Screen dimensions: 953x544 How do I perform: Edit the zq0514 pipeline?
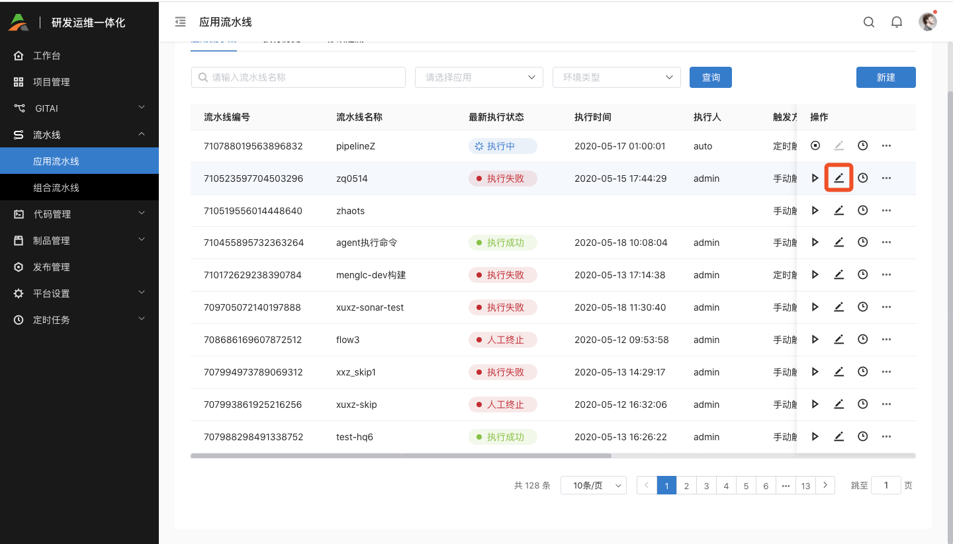tap(839, 178)
